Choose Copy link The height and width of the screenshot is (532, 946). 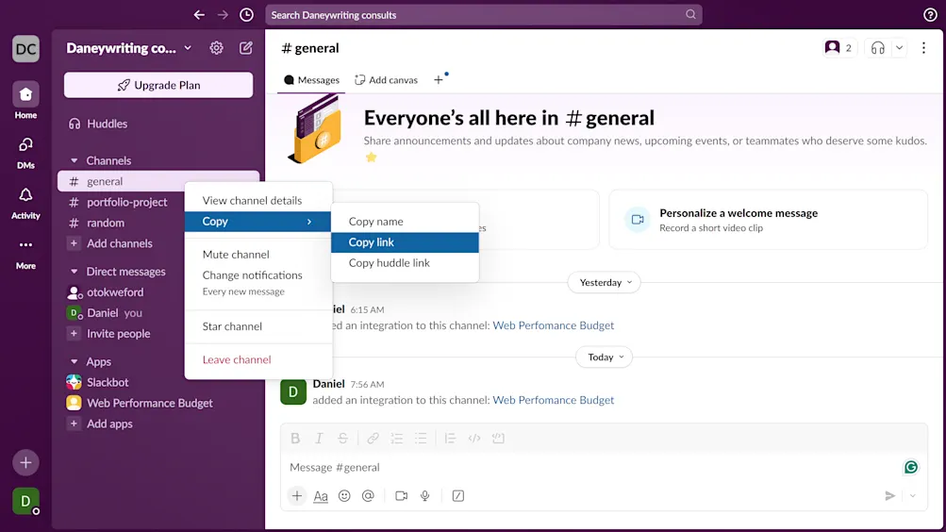pos(405,242)
